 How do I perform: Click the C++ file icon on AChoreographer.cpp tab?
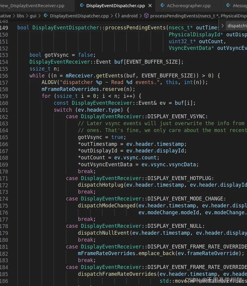[x=163, y=5]
